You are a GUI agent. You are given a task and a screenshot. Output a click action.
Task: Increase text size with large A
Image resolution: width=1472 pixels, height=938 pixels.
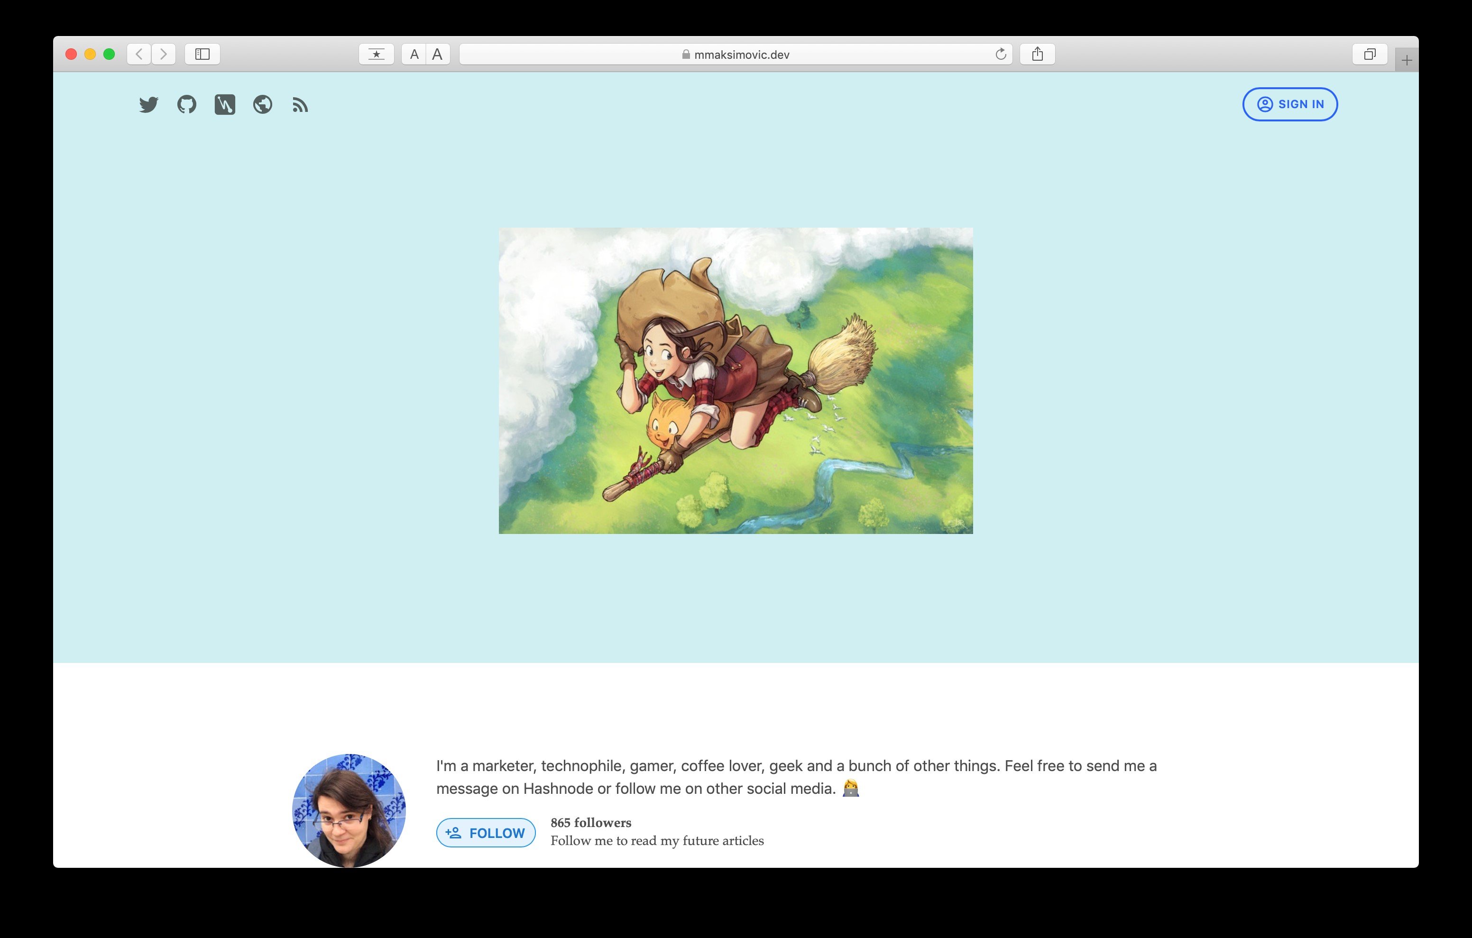coord(438,54)
